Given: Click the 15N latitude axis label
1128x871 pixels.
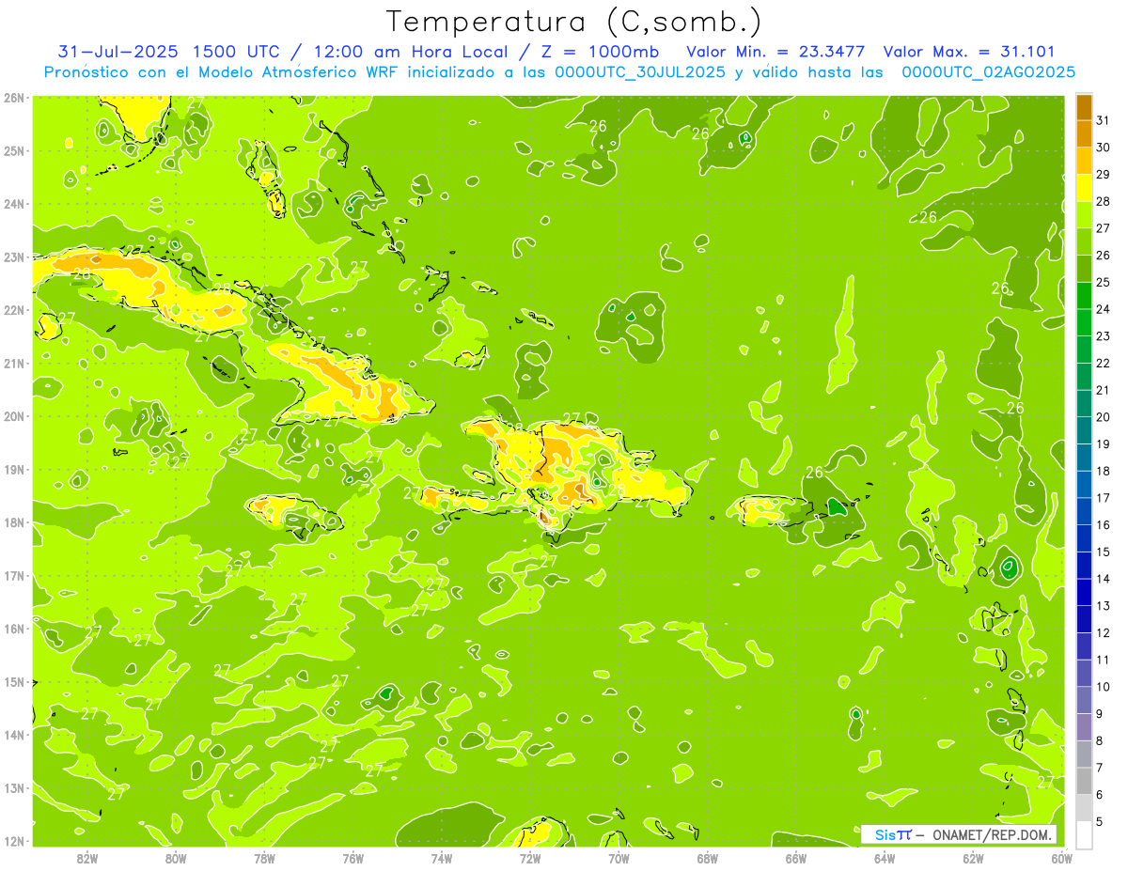Looking at the screenshot, I should pyautogui.click(x=15, y=681).
